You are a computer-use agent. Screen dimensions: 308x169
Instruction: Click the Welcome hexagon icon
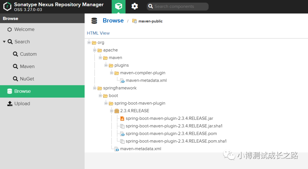click(x=10, y=30)
